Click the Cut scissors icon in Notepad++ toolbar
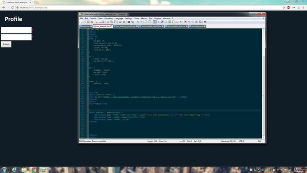The height and width of the screenshot is (173, 307). point(108,22)
